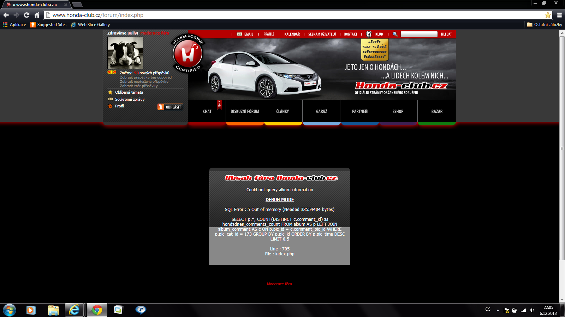Open the Windows Start menu orb
This screenshot has width=565, height=317.
[10, 310]
